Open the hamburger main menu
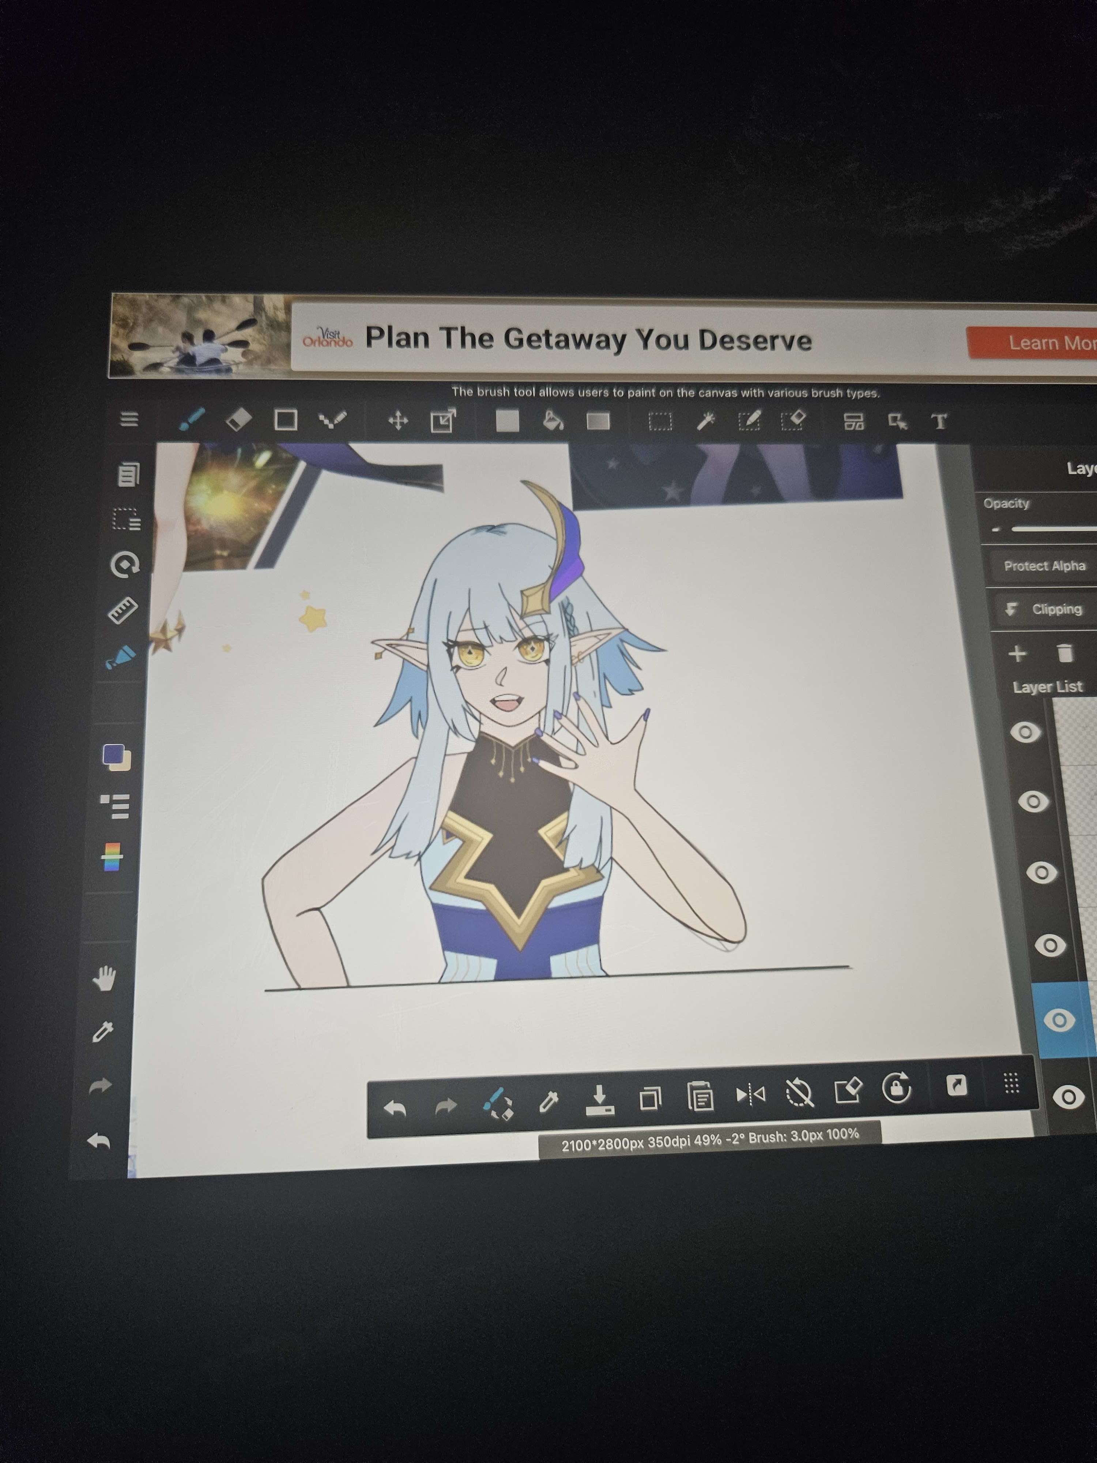Image resolution: width=1097 pixels, height=1463 pixels. [129, 419]
